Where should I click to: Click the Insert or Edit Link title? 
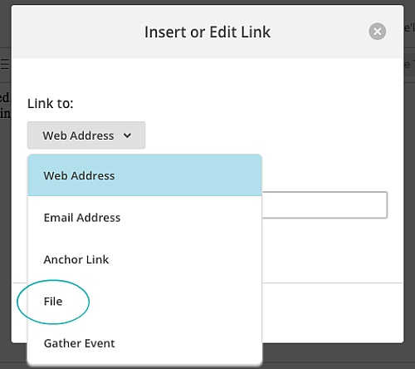coord(207,32)
